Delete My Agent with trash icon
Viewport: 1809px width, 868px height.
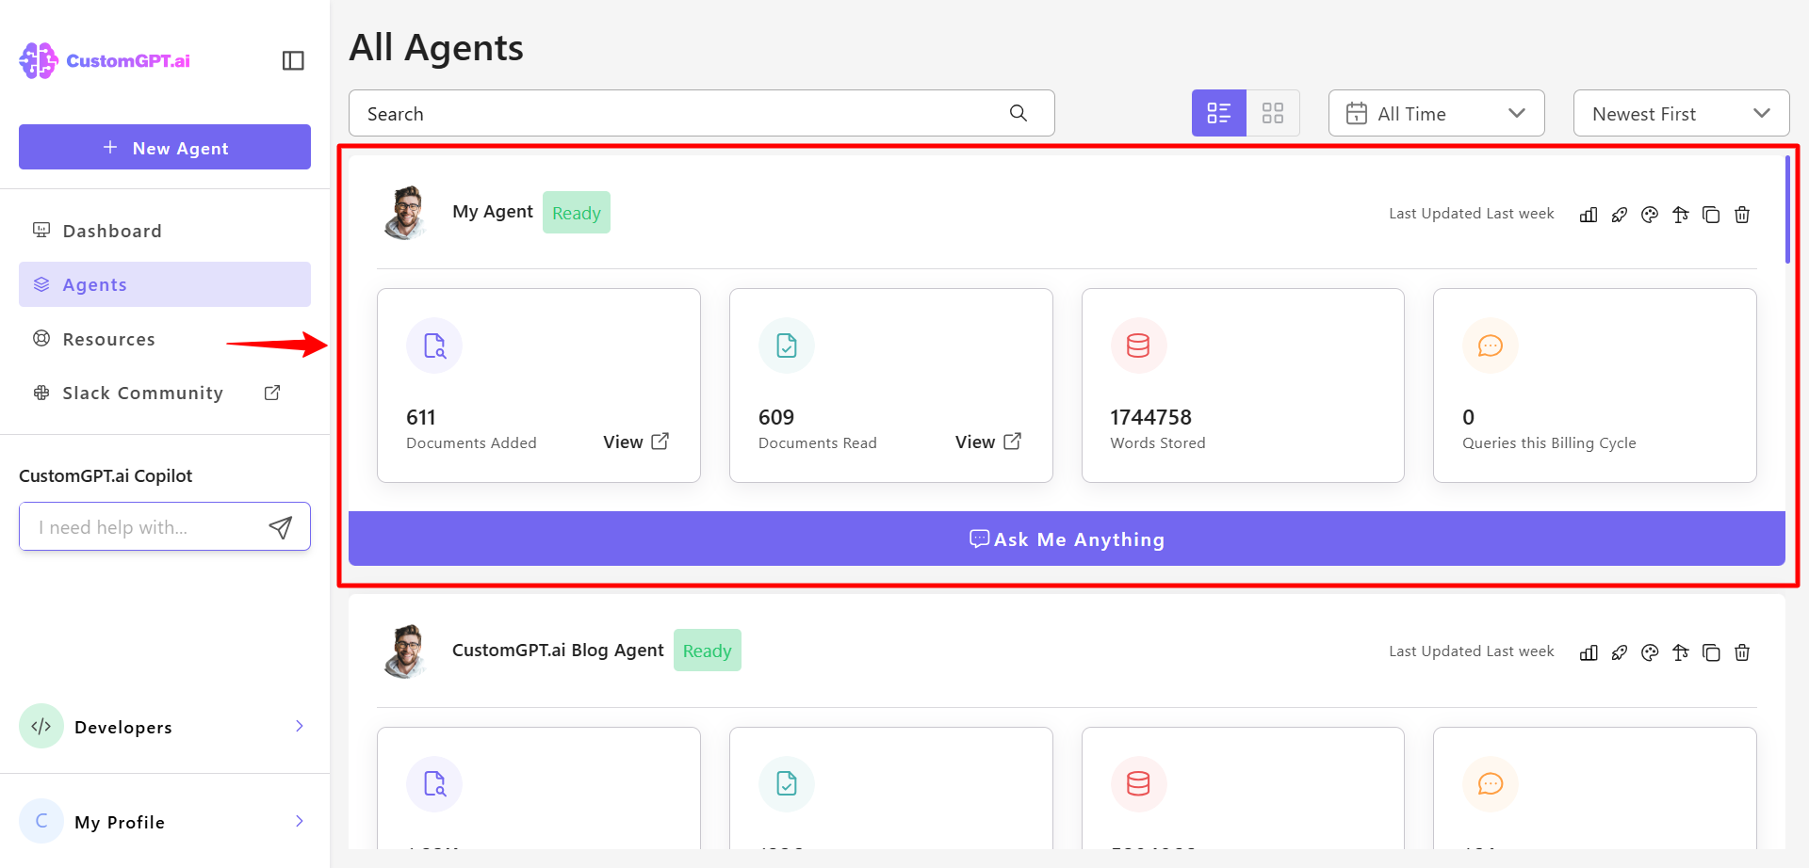click(x=1742, y=215)
